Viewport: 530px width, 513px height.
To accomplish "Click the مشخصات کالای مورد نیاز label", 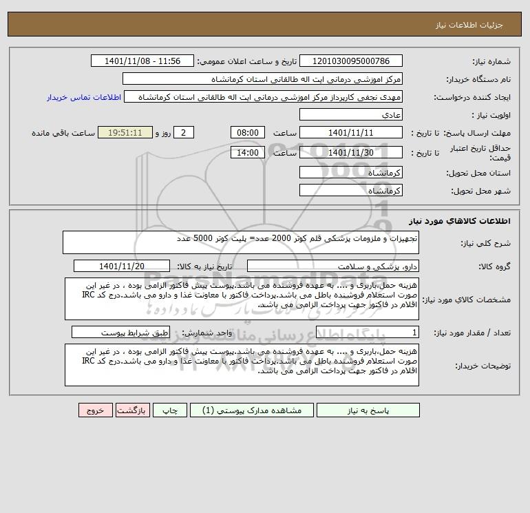I will coord(467,300).
